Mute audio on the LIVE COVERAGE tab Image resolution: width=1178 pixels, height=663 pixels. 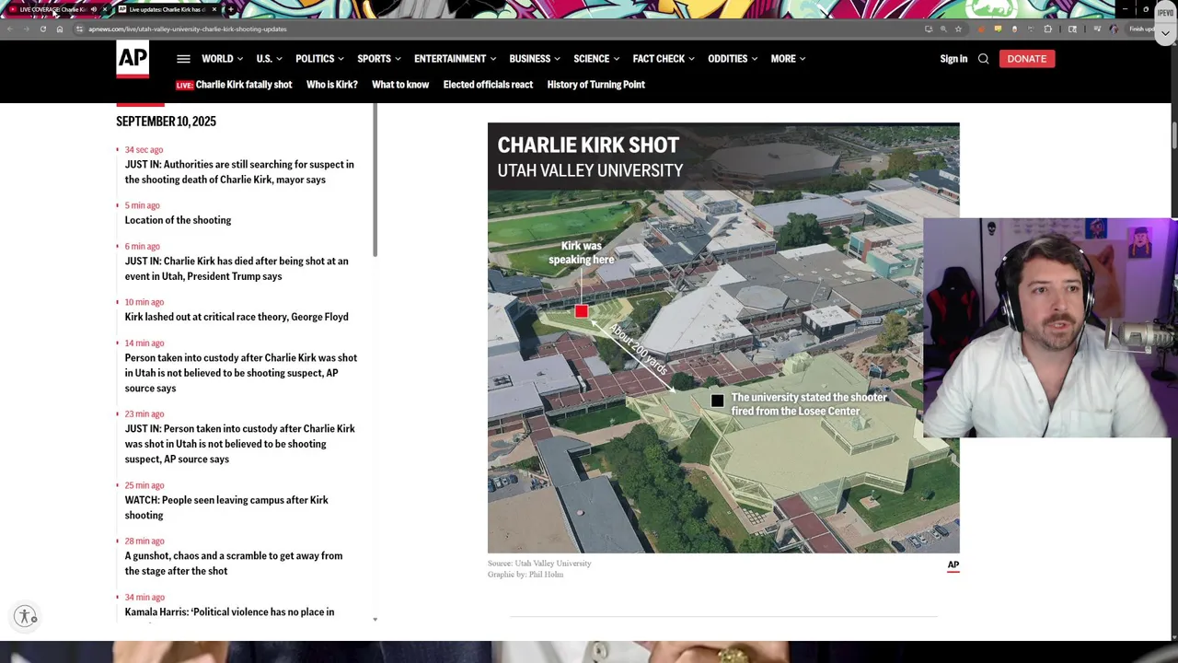pos(93,9)
